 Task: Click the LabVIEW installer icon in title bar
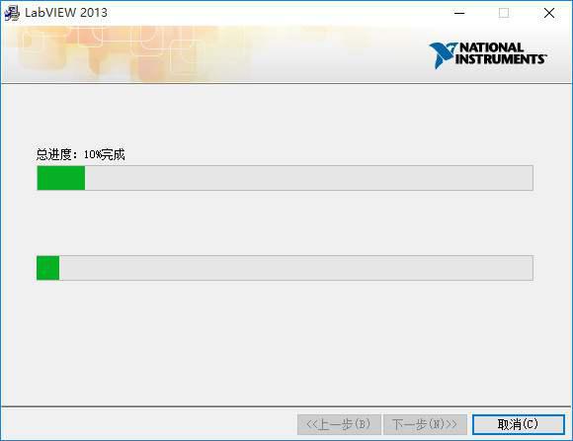(12, 13)
